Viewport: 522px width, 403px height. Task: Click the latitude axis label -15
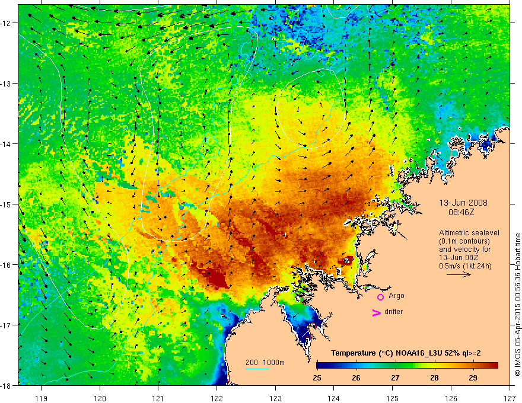6,204
